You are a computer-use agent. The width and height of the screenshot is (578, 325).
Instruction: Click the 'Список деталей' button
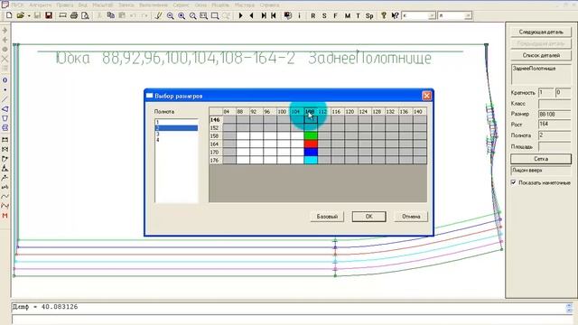tap(541, 55)
